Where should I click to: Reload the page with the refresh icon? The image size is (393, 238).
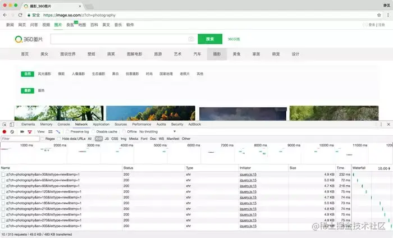click(20, 15)
